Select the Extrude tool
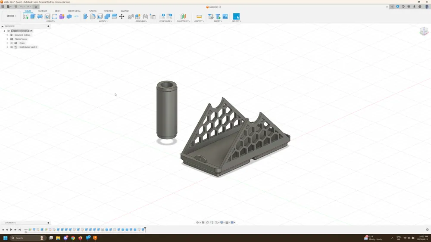The height and width of the screenshot is (242, 431). point(33,16)
